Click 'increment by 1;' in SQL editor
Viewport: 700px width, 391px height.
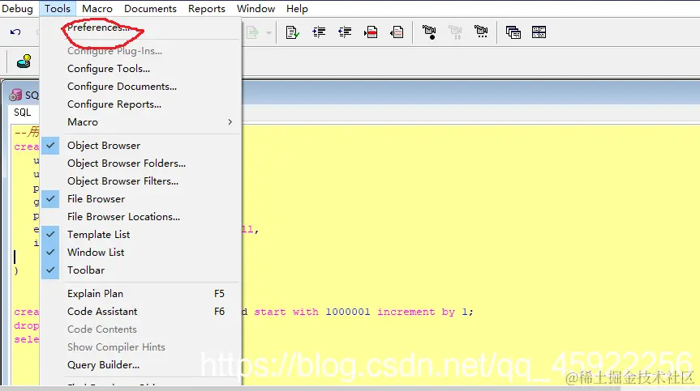425,312
